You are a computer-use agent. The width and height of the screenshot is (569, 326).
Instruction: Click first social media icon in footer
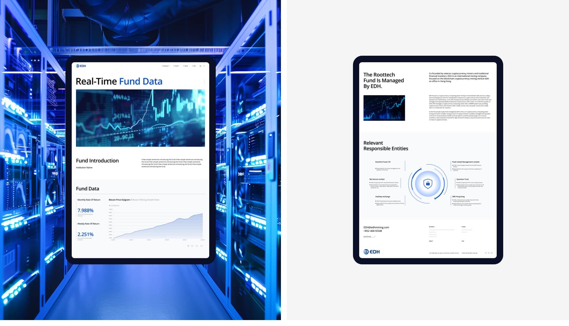[486, 253]
